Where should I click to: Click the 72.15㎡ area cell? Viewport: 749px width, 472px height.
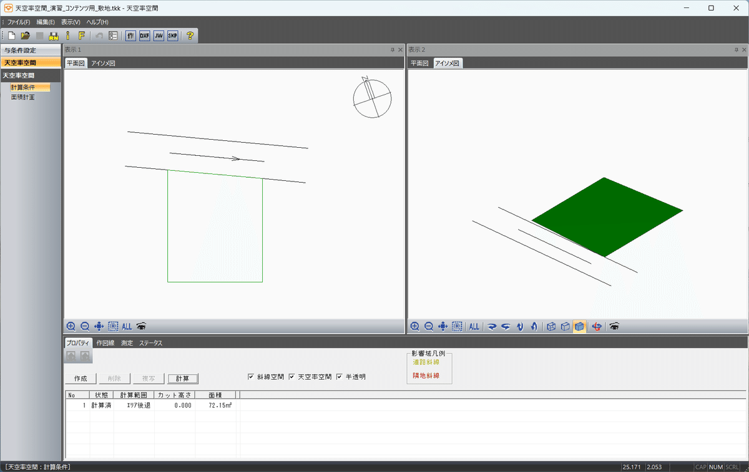215,405
